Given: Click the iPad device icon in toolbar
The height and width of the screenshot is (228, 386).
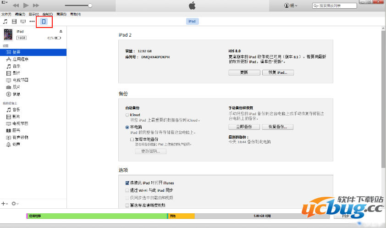Looking at the screenshot, I should click(x=44, y=22).
